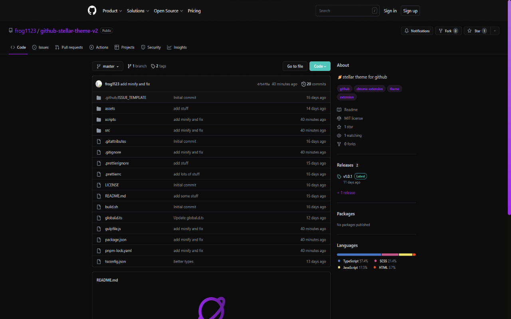The image size is (511, 319).
Task: Click the Fork button
Action: [449, 31]
